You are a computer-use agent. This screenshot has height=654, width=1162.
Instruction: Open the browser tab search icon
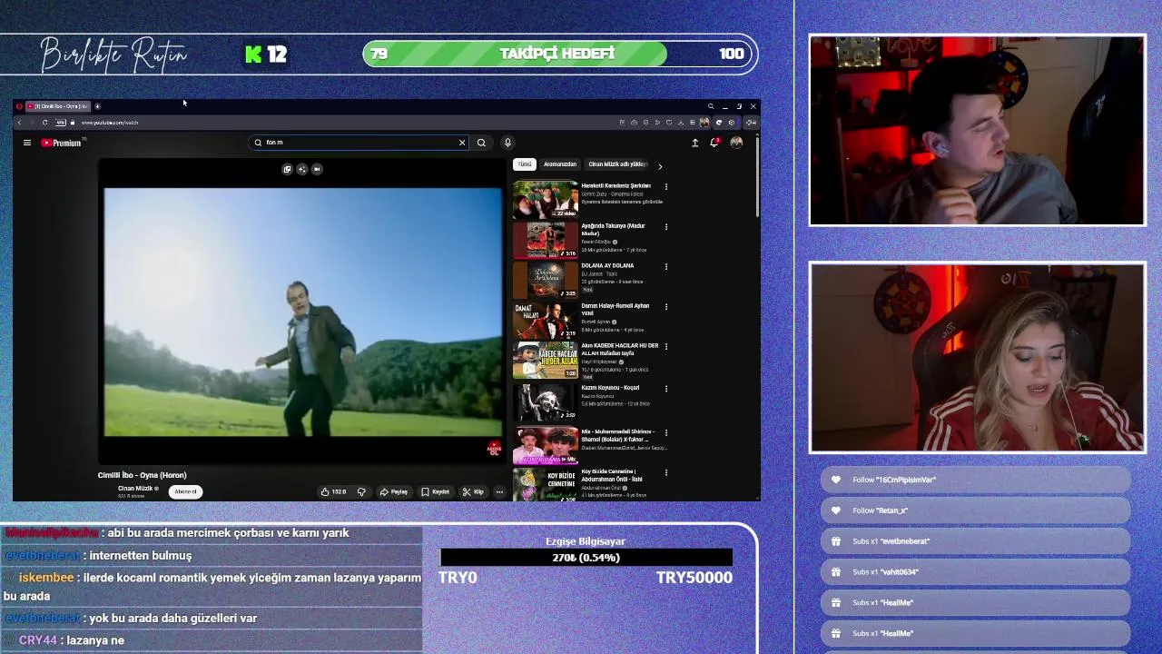[x=711, y=106]
